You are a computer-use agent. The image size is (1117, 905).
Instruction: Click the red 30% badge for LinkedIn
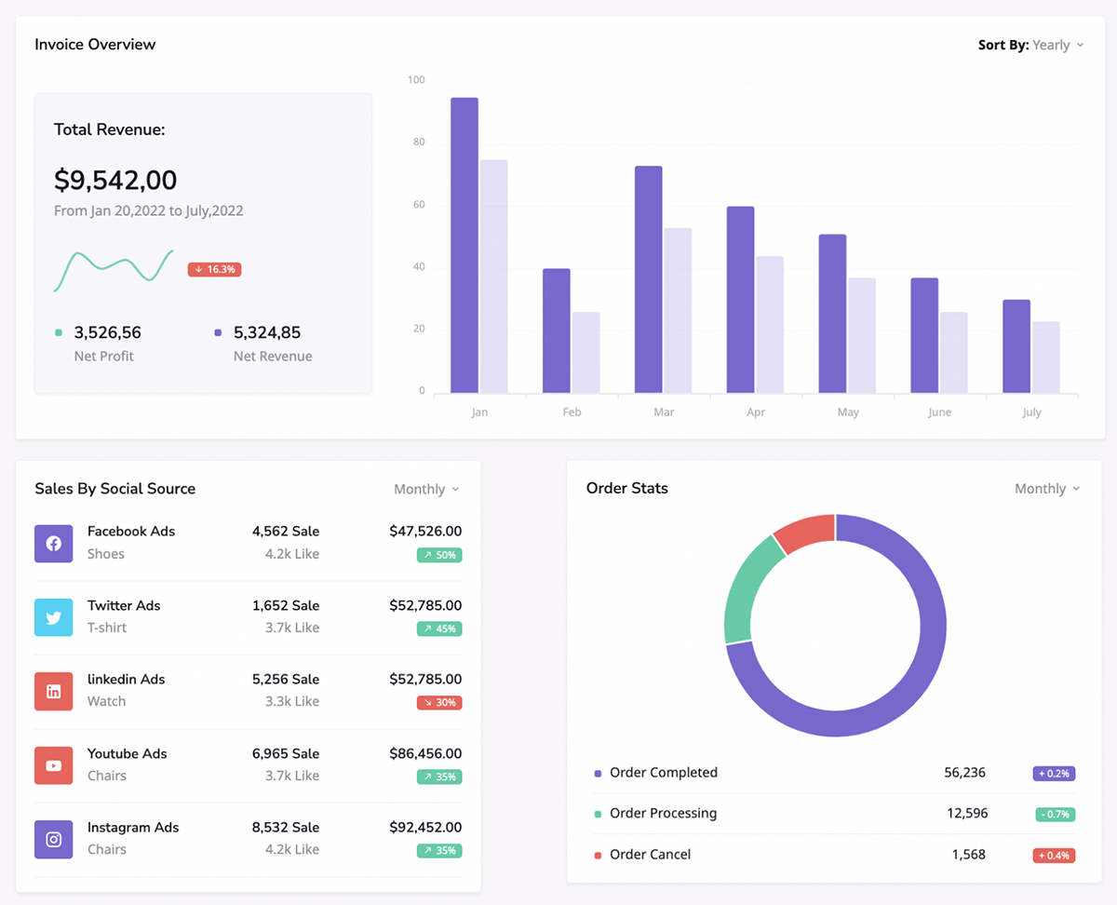point(439,703)
